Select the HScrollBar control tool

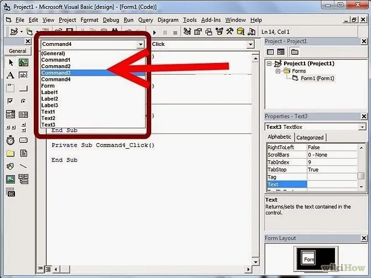[11, 127]
